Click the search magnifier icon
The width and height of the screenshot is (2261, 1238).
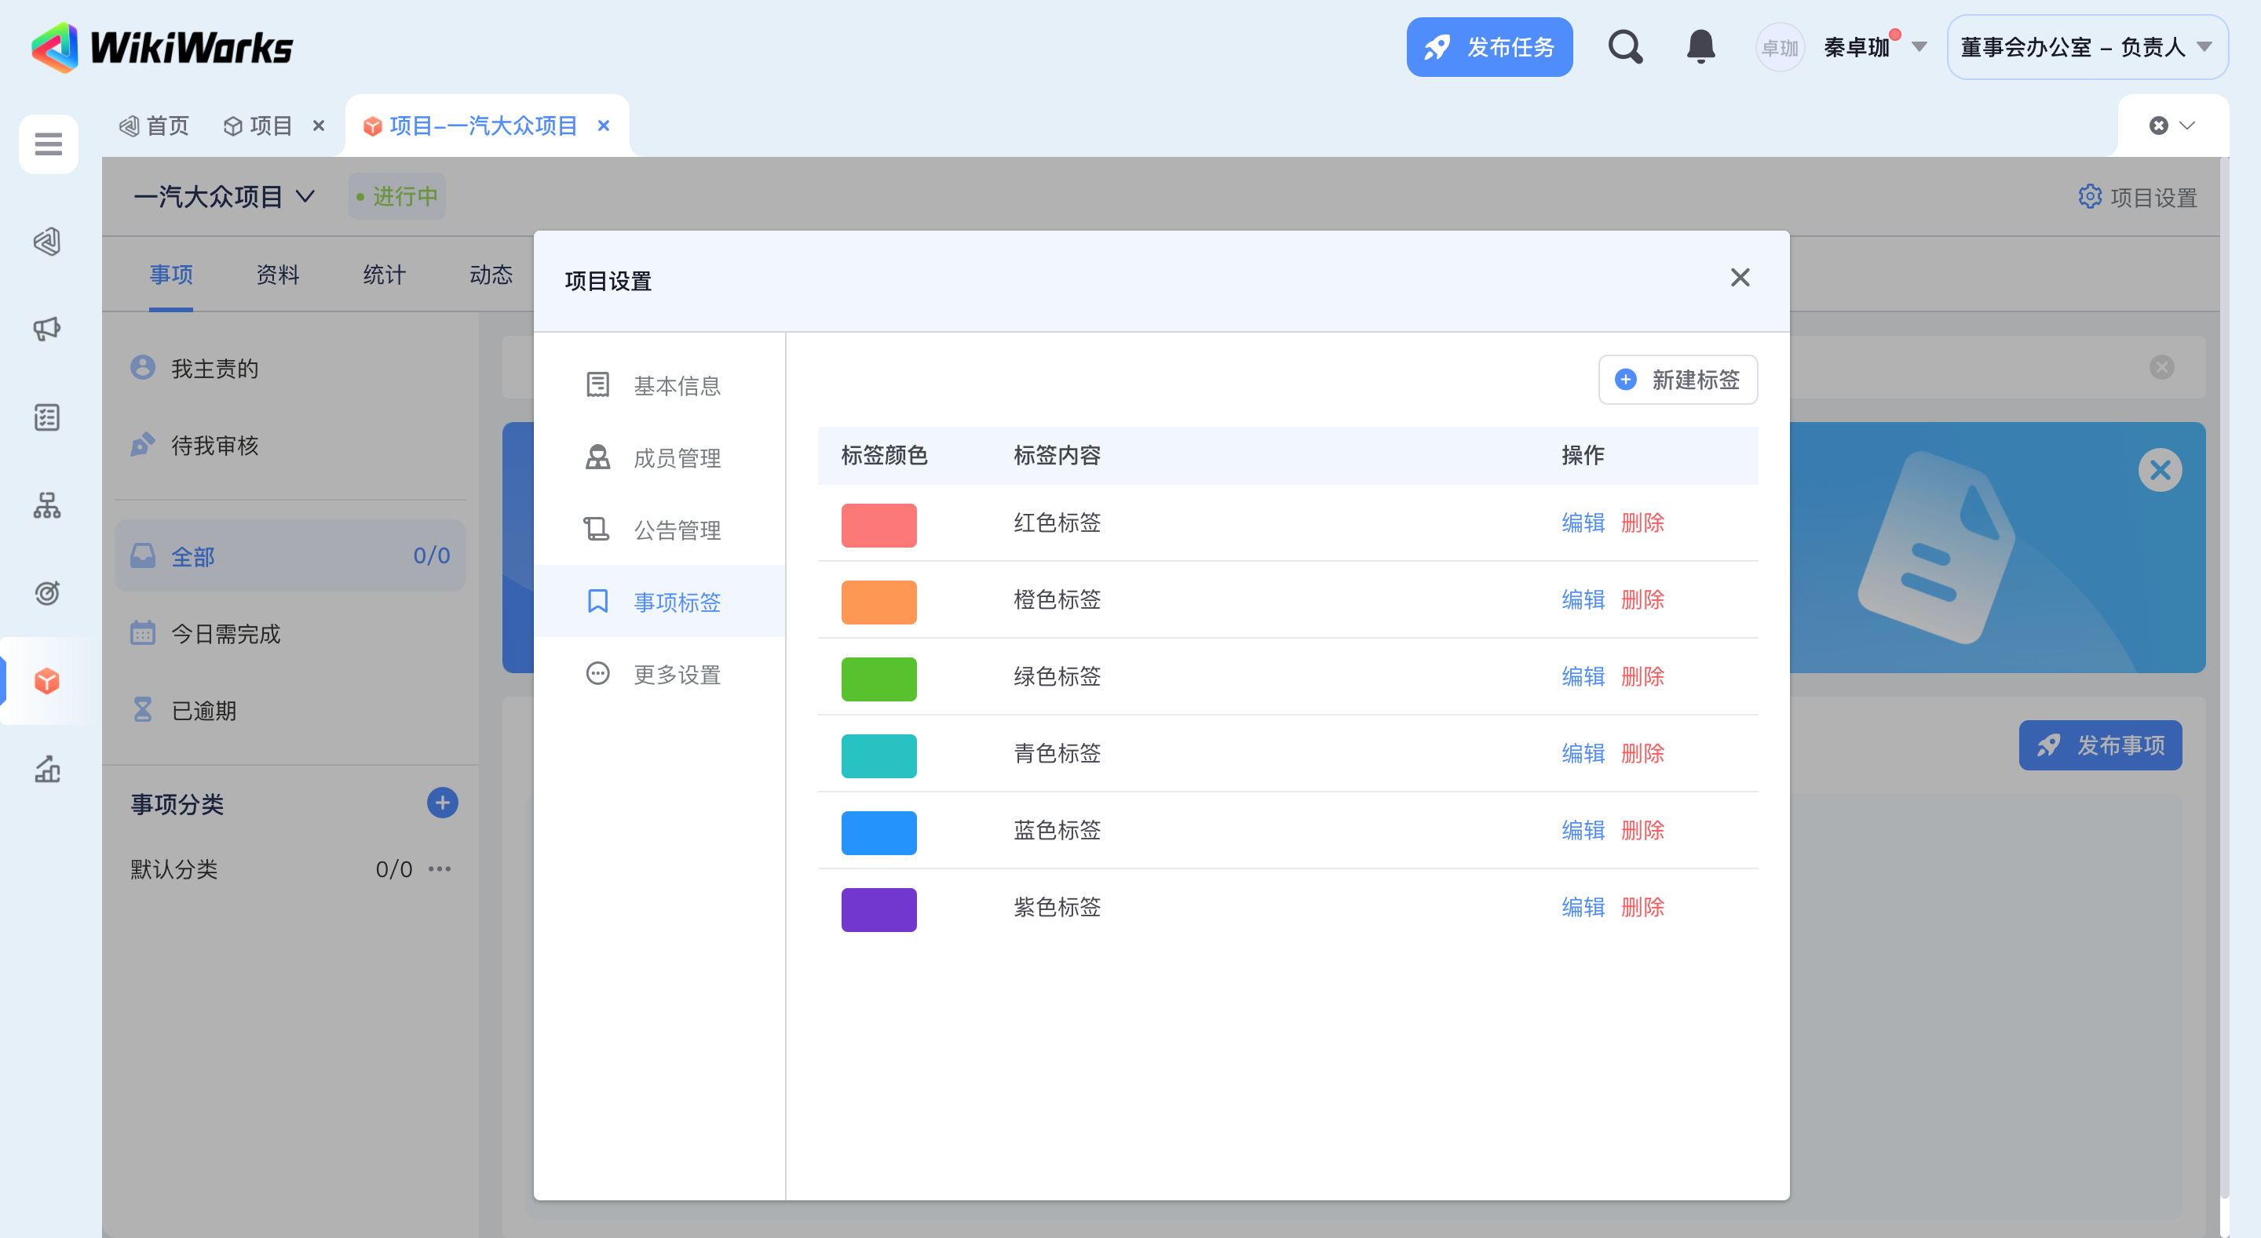(1624, 46)
